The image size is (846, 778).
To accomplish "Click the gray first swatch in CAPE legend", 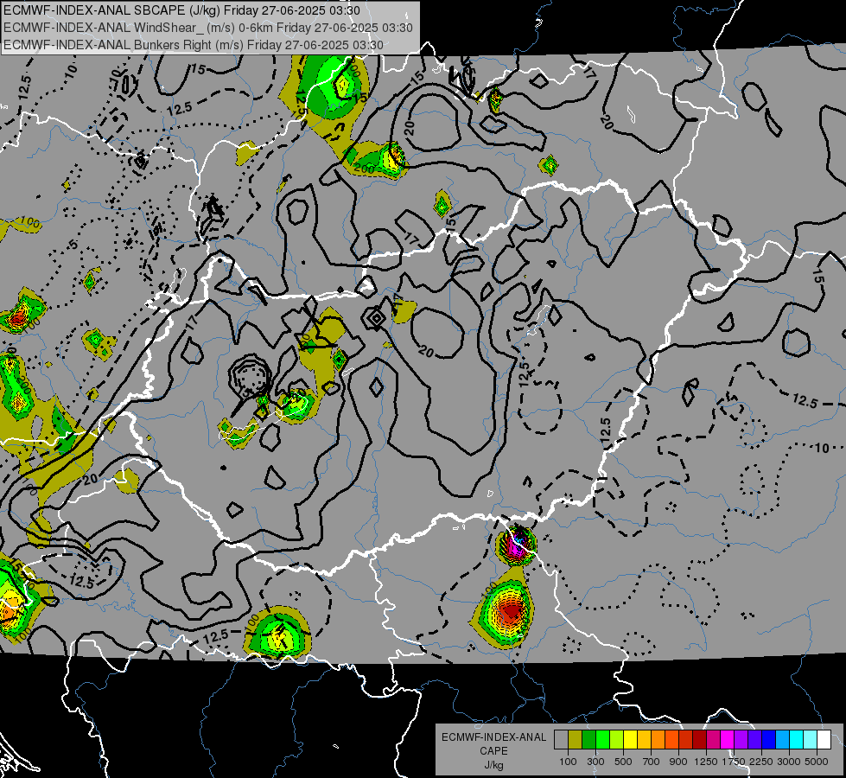I will (x=561, y=739).
